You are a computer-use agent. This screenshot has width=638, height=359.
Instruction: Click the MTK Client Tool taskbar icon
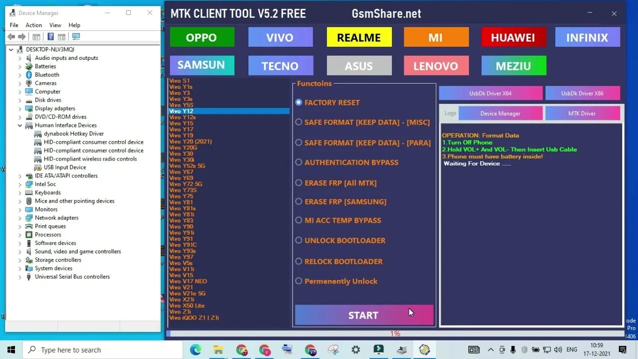pyautogui.click(x=424, y=350)
